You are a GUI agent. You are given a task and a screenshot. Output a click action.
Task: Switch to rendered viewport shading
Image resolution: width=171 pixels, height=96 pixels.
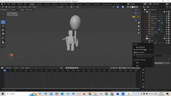pyautogui.click(x=137, y=7)
